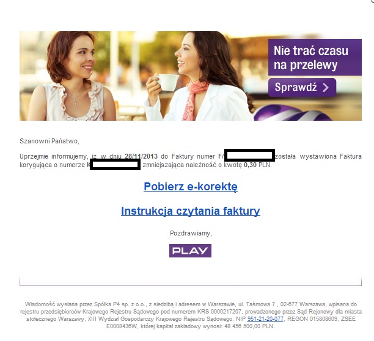Image resolution: width=374 pixels, height=341 pixels.
Task: Click the bold amount 0,30
Action: (250, 165)
